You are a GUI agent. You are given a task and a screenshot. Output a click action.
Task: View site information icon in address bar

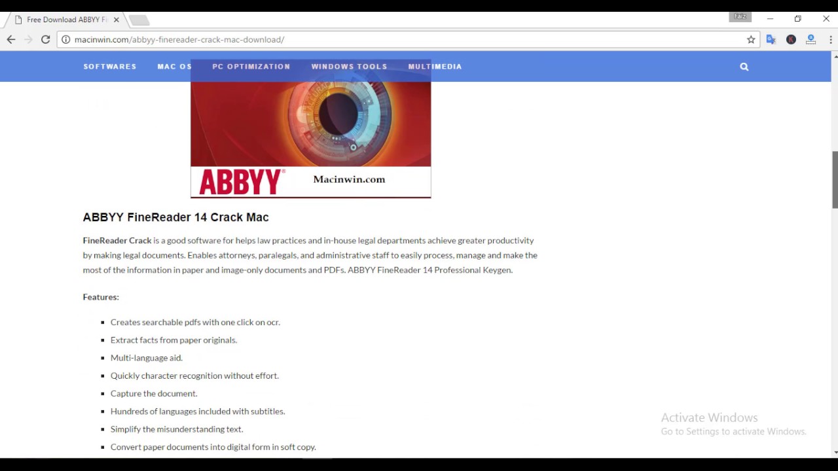click(x=65, y=39)
